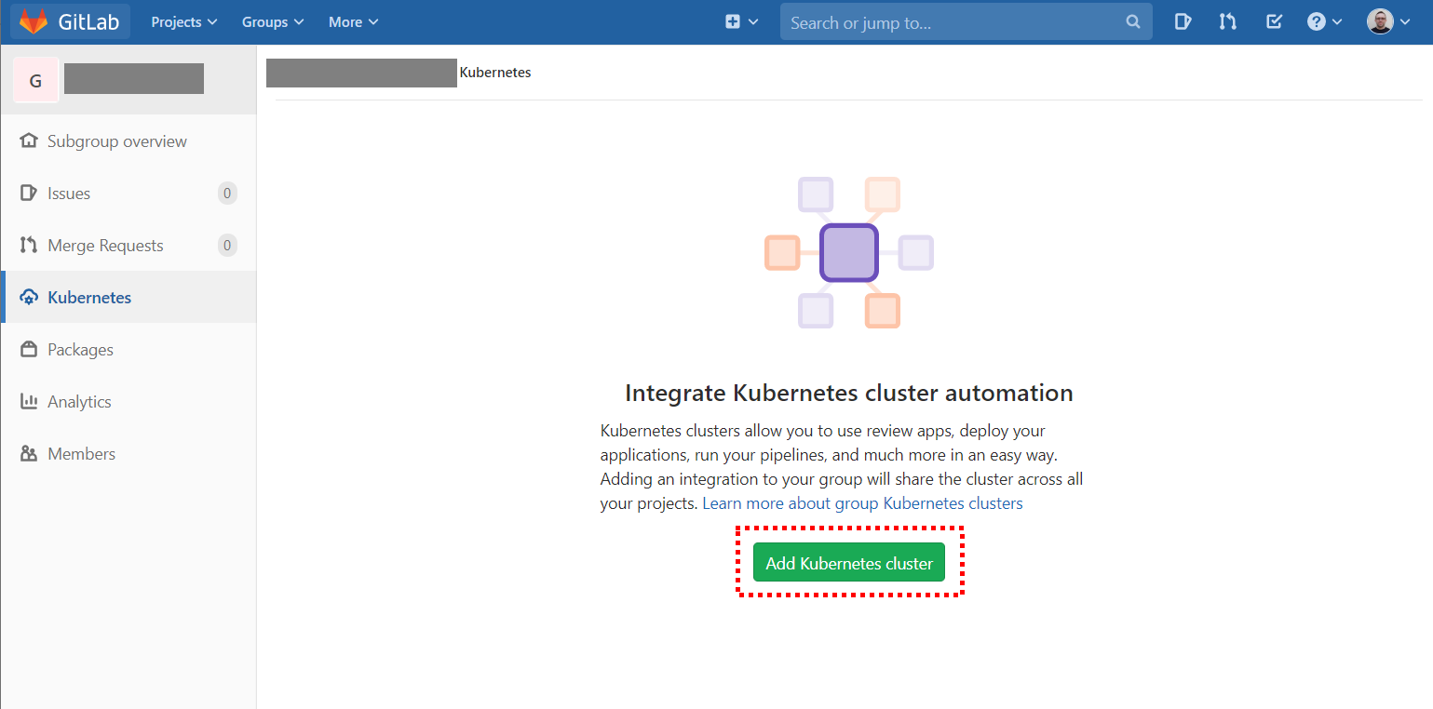Click the sidebar Issues icon
The width and height of the screenshot is (1433, 709).
tap(29, 194)
